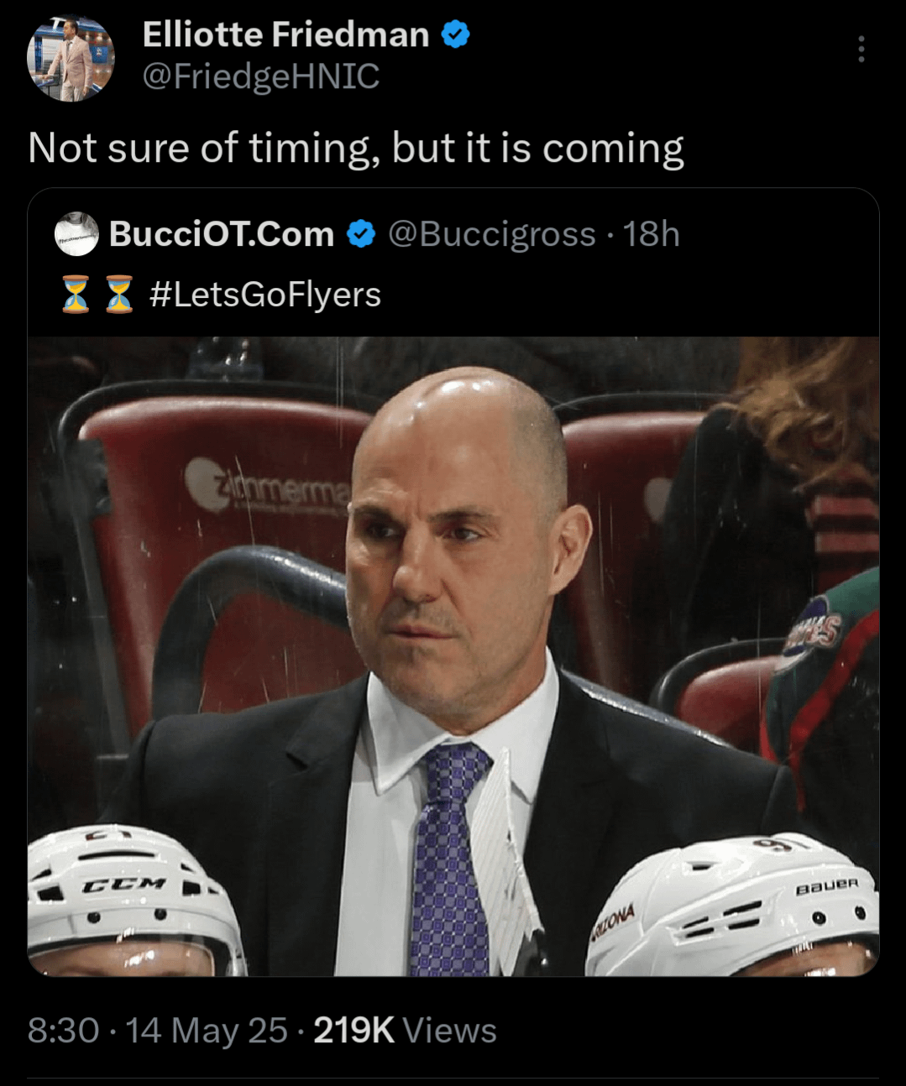Click the 8:30 post time

coord(63,1031)
